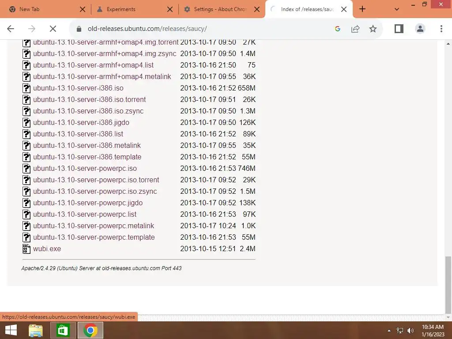Viewport: 452px width, 339px height.
Task: Open ubuntu-13.10-server-i386.jigdo link
Action: click(x=81, y=123)
